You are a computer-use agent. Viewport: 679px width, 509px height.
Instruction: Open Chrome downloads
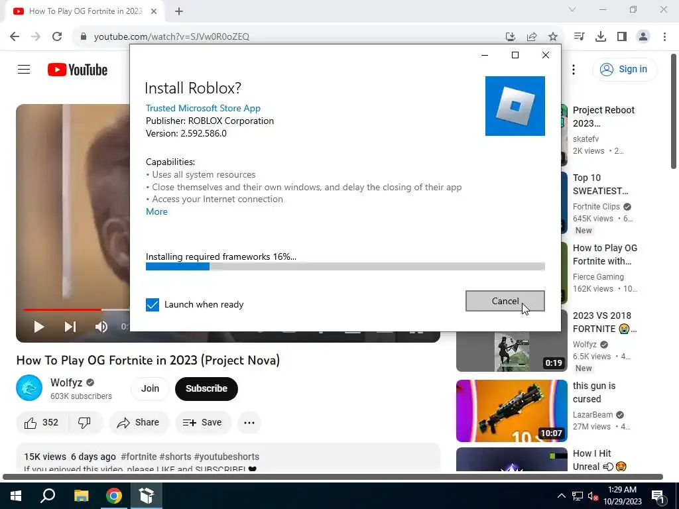click(x=601, y=36)
